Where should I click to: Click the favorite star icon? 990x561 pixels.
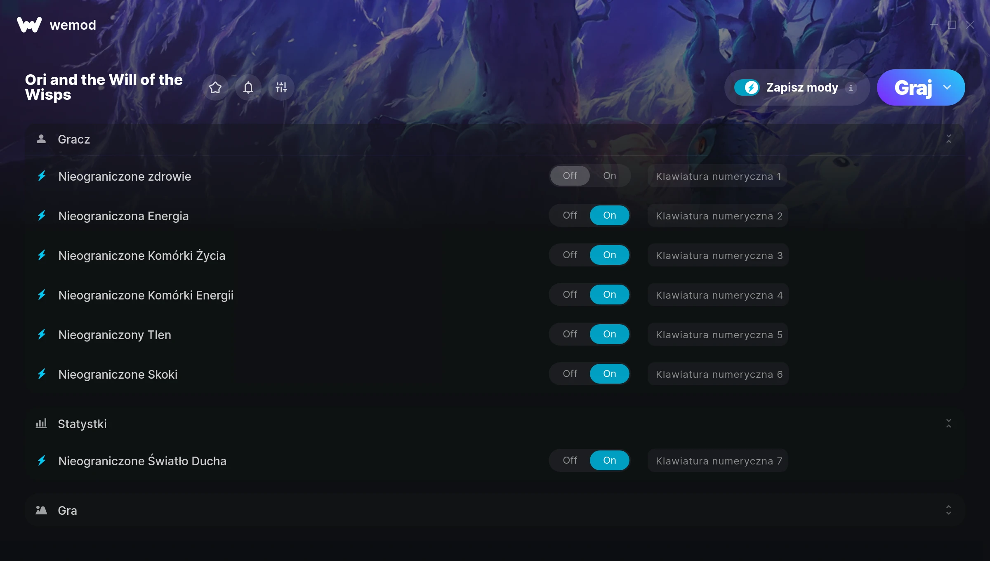coord(215,87)
